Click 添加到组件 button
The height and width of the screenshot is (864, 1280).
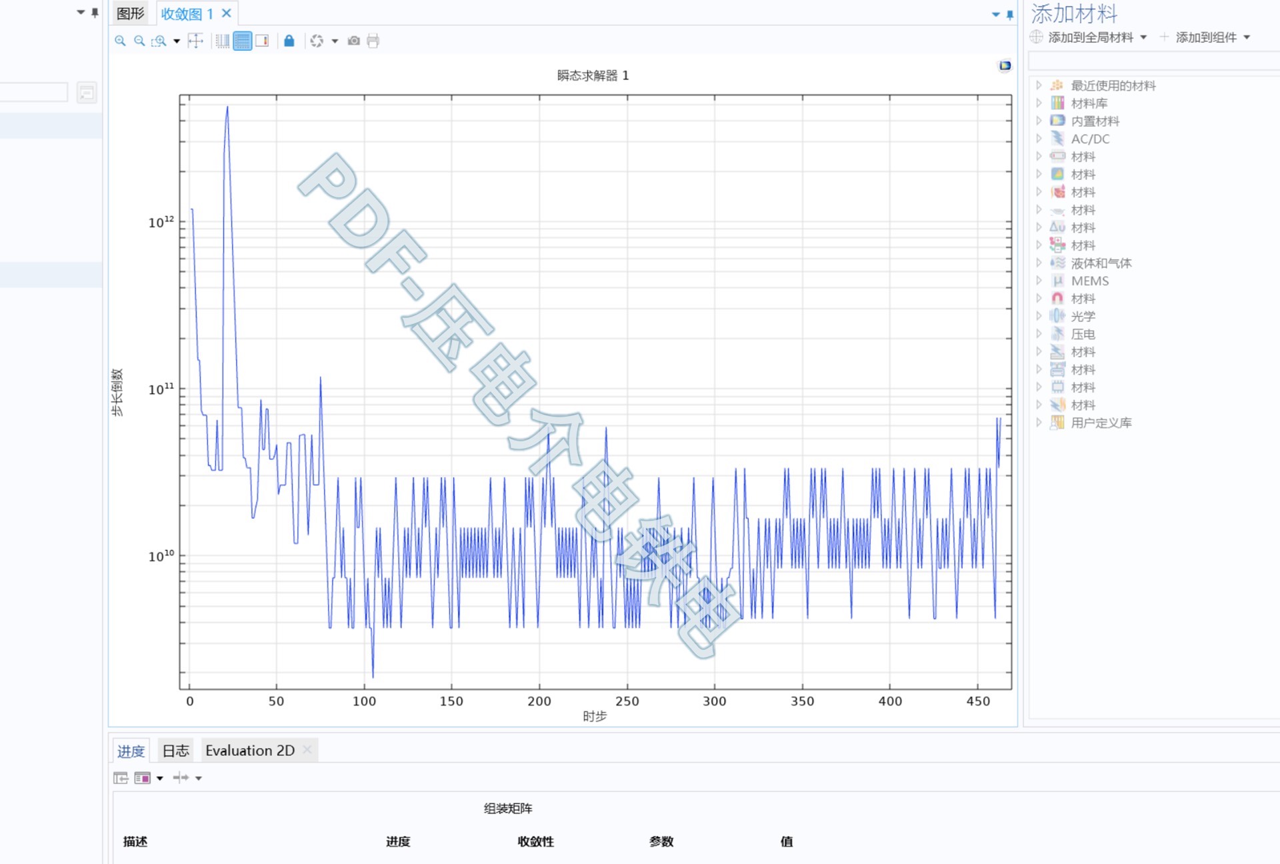(1205, 37)
